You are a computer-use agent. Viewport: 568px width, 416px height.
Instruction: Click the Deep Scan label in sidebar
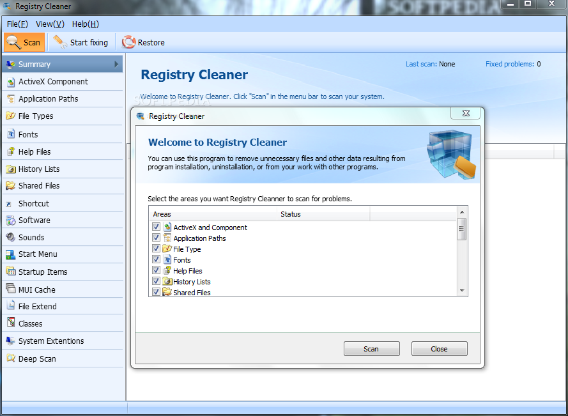click(37, 358)
